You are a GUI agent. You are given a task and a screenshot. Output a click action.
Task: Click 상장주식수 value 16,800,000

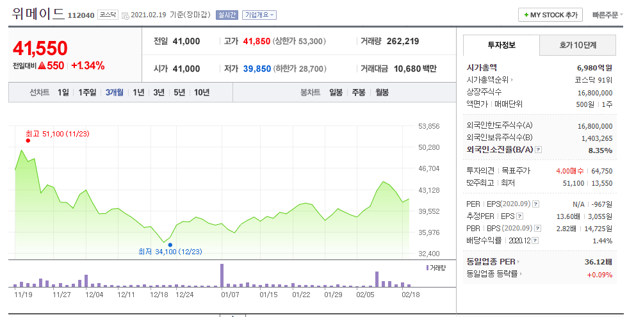[595, 93]
